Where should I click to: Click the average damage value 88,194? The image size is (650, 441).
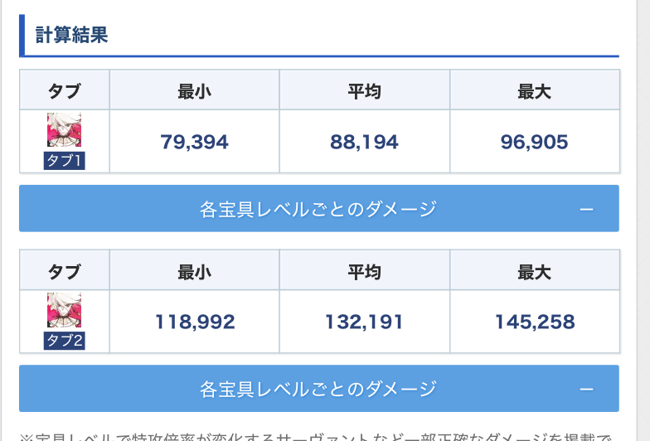(364, 143)
